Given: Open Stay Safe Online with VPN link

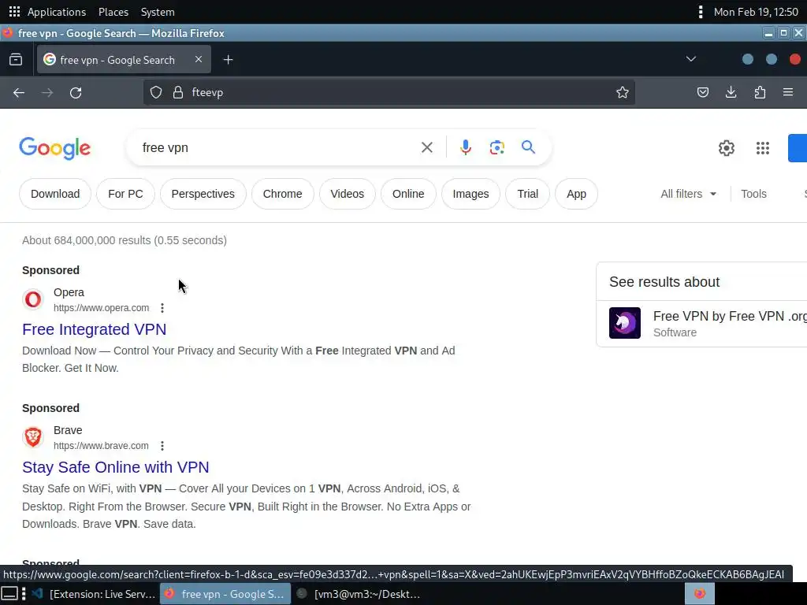Looking at the screenshot, I should coord(115,467).
